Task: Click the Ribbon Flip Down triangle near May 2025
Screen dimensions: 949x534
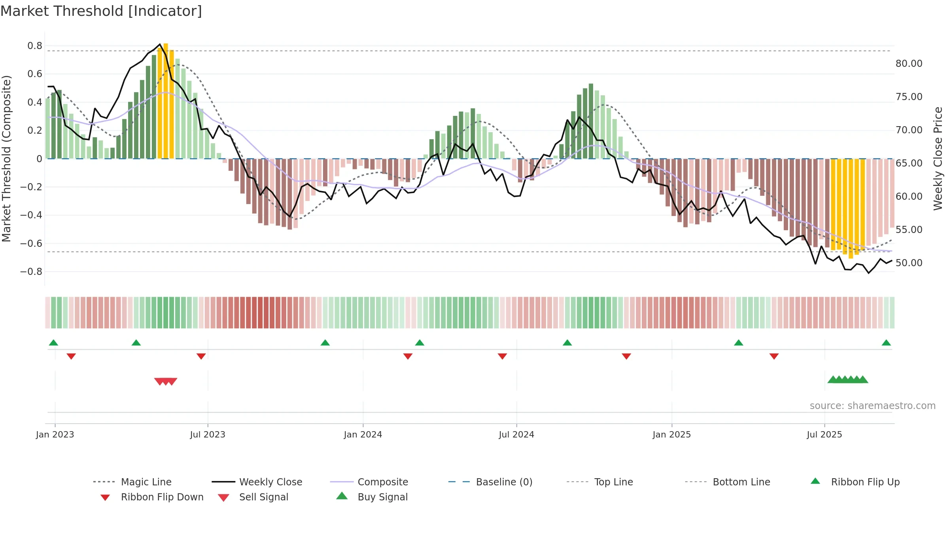Action: click(774, 356)
